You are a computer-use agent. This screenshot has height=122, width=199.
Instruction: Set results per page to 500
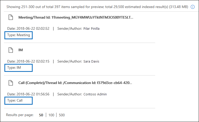pyautogui.click(x=62, y=115)
